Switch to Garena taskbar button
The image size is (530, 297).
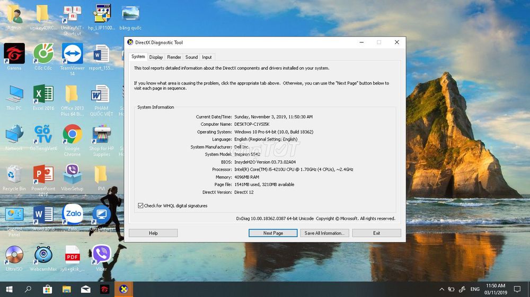point(105,289)
